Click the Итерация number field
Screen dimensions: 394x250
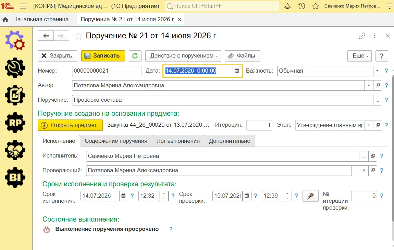click(x=259, y=125)
